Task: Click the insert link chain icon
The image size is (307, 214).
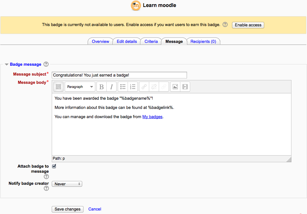Action: pos(144,87)
